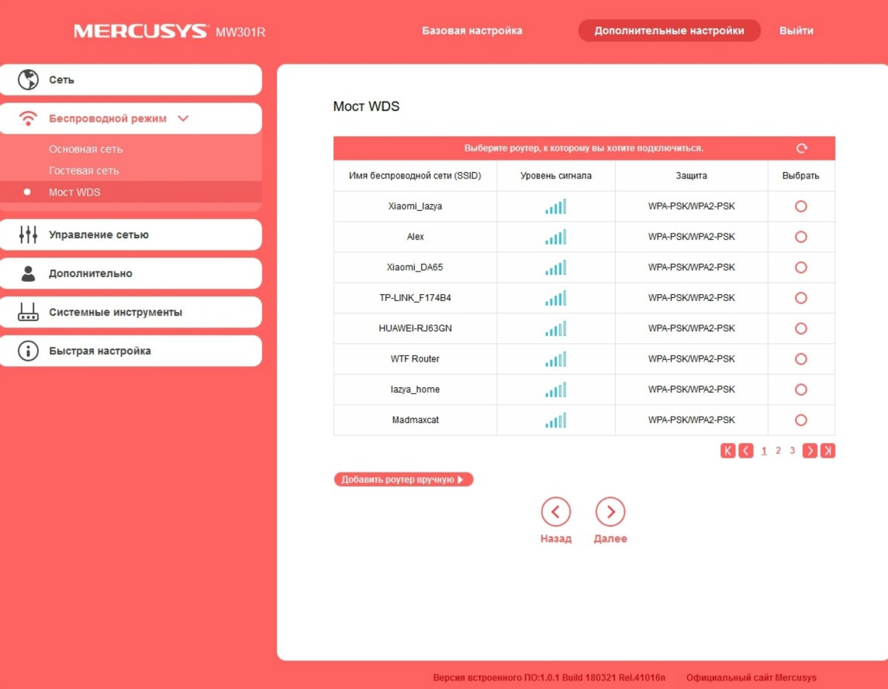Click the info icon for Быстрая настройка
Image resolution: width=888 pixels, height=689 pixels.
pos(28,351)
